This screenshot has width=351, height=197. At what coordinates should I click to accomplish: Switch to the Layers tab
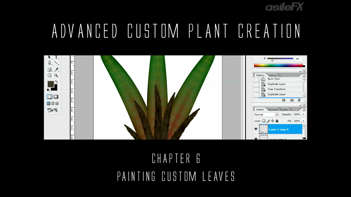point(260,109)
